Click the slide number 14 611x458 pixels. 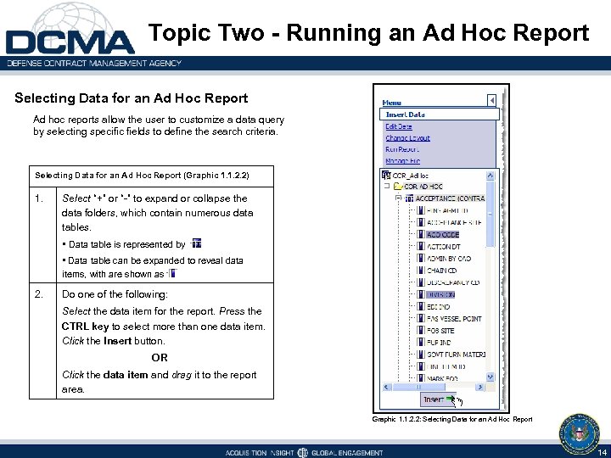603,453
